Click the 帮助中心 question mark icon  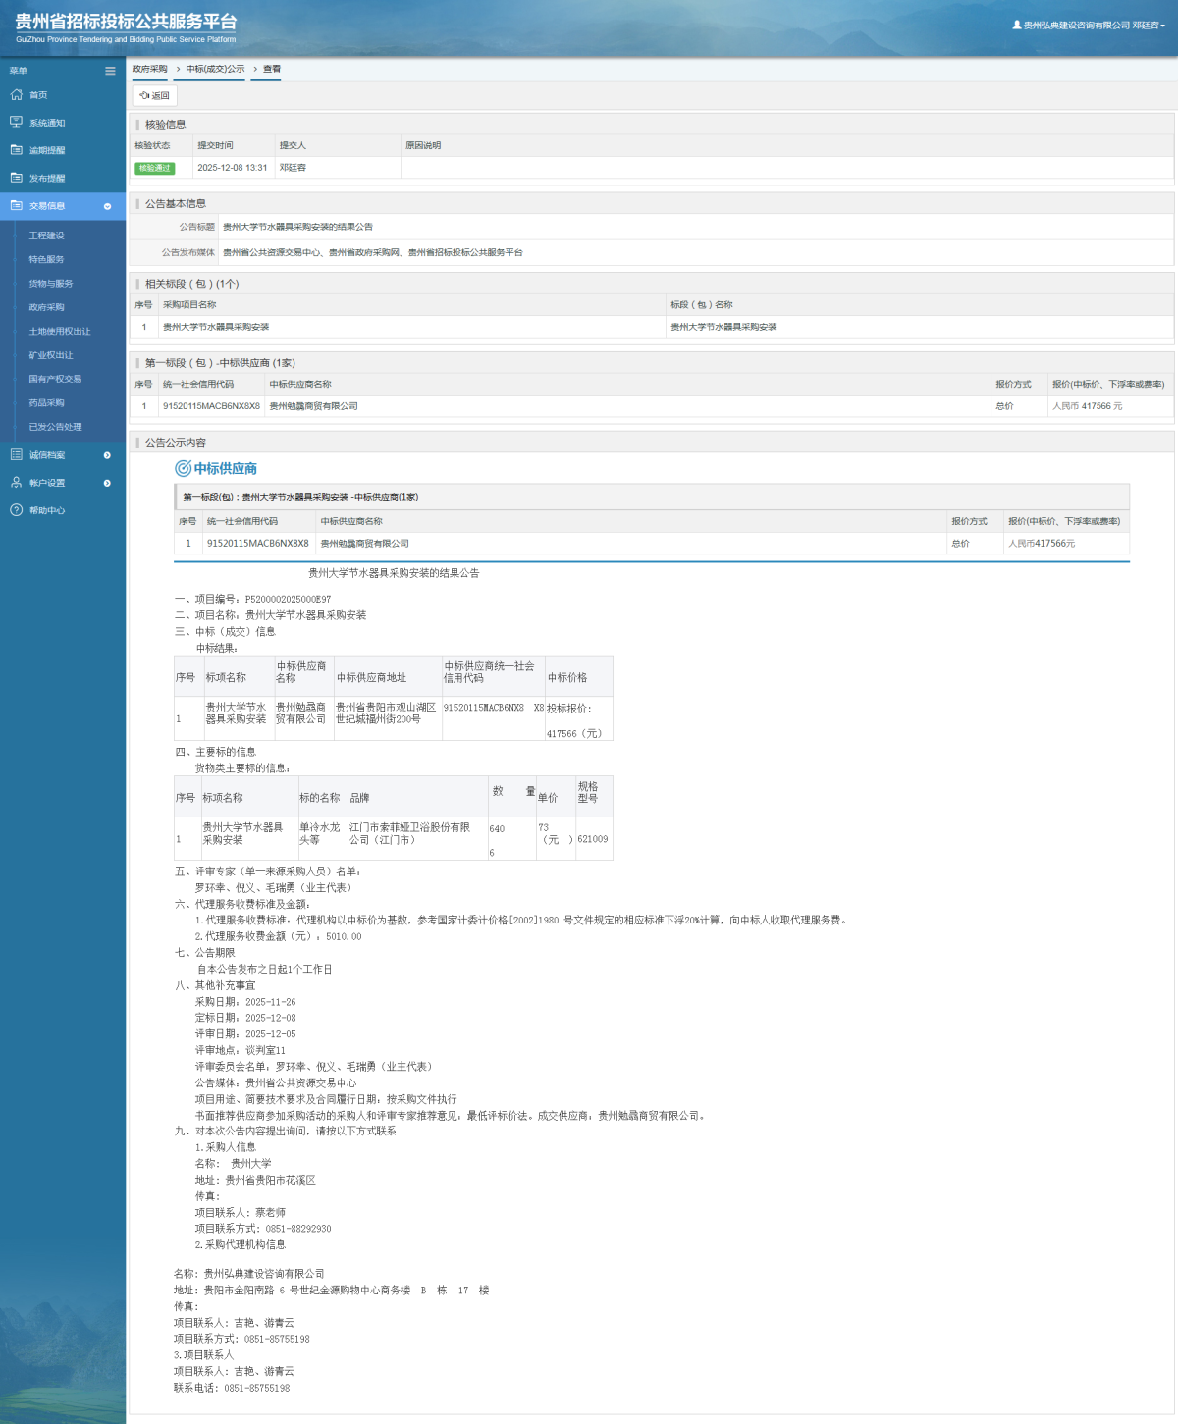click(x=16, y=510)
